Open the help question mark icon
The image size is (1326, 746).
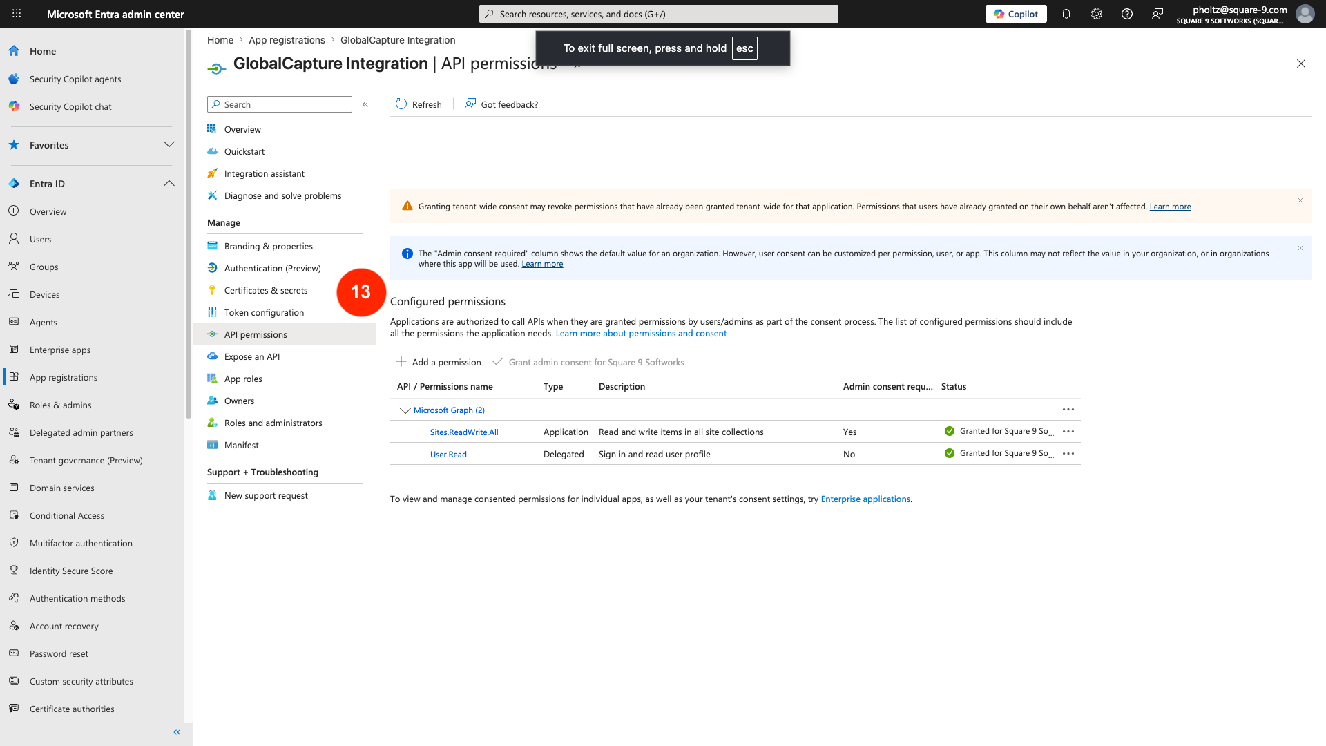(1127, 14)
